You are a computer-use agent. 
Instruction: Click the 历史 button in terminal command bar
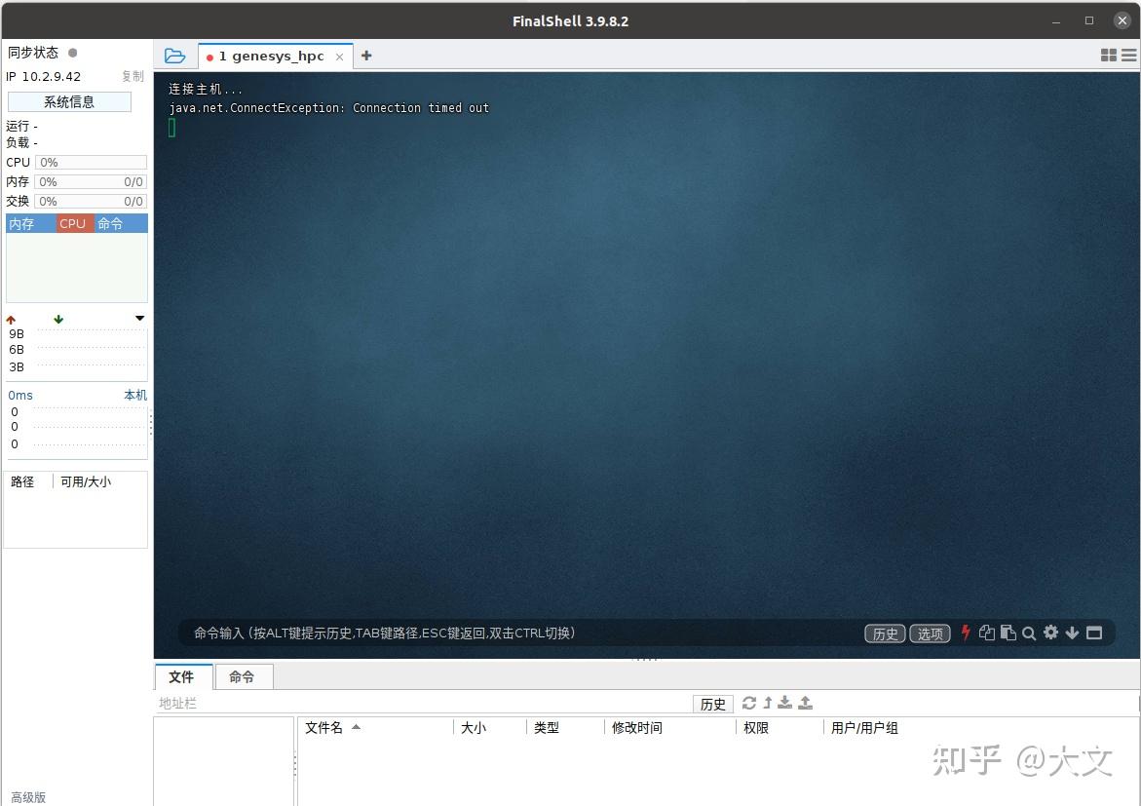pyautogui.click(x=885, y=633)
